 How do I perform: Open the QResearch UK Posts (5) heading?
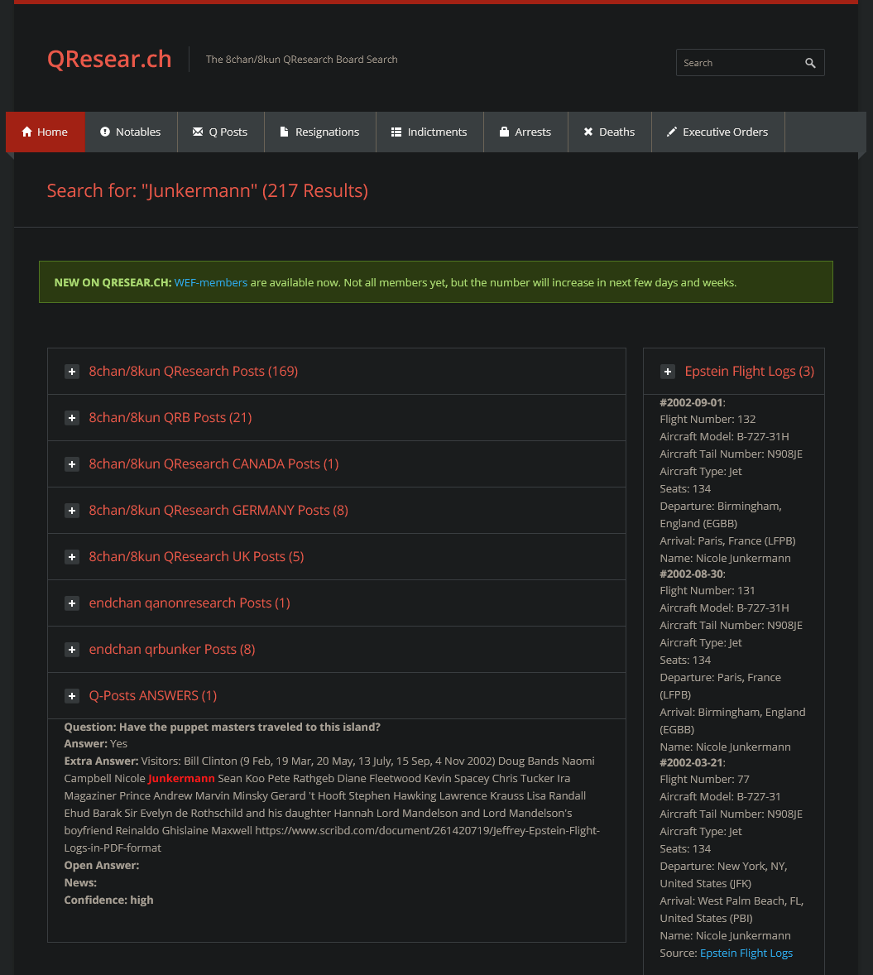196,556
